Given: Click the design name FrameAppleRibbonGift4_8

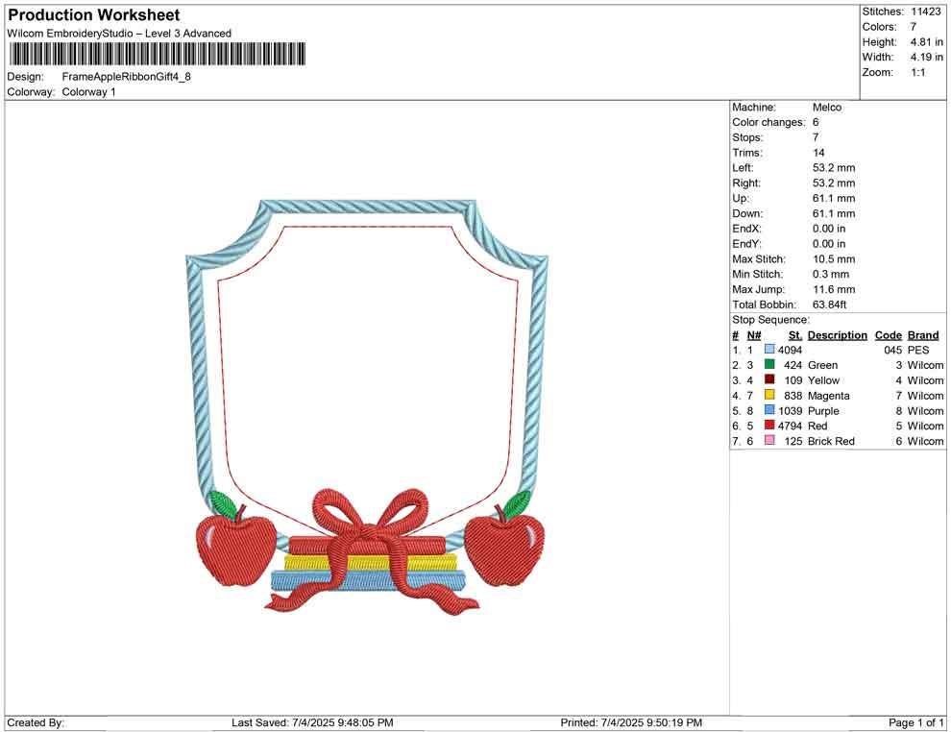Looking at the screenshot, I should click(126, 76).
